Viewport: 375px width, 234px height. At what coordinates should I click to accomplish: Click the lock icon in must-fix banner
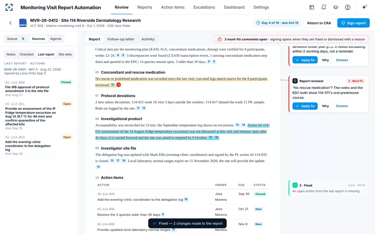point(220,39)
